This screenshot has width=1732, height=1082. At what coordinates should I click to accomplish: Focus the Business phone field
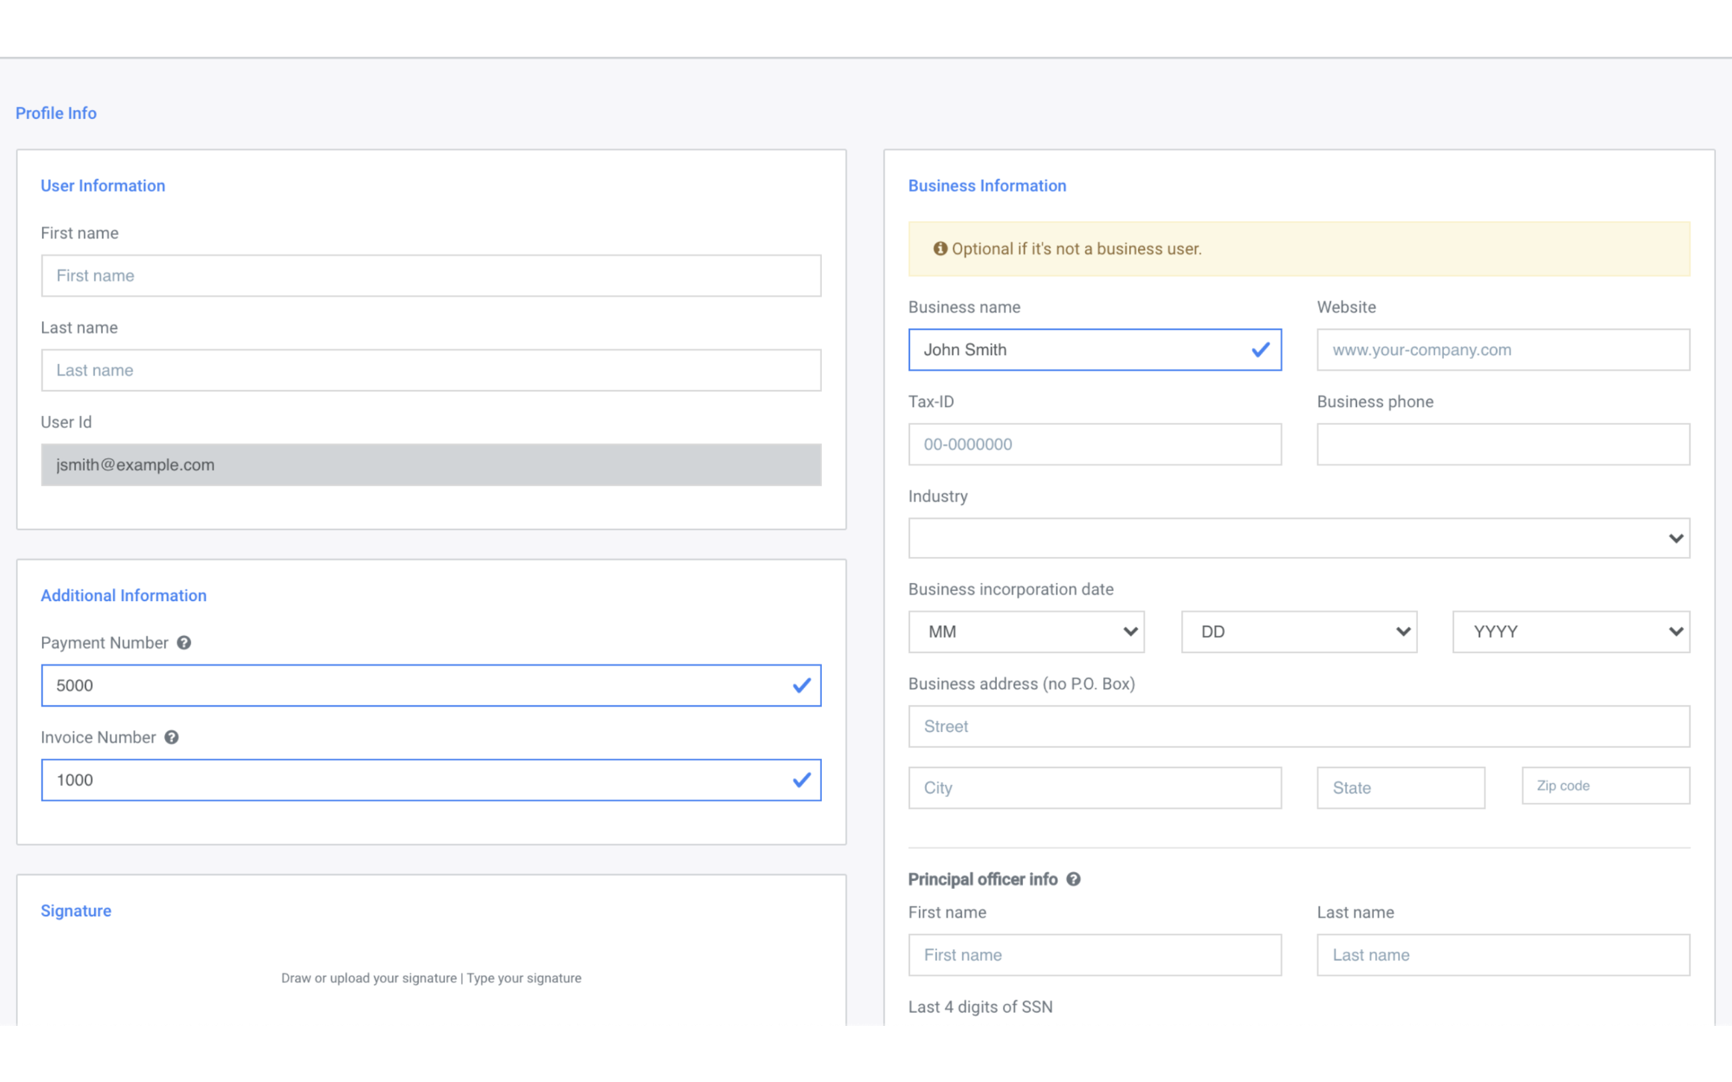(x=1503, y=444)
